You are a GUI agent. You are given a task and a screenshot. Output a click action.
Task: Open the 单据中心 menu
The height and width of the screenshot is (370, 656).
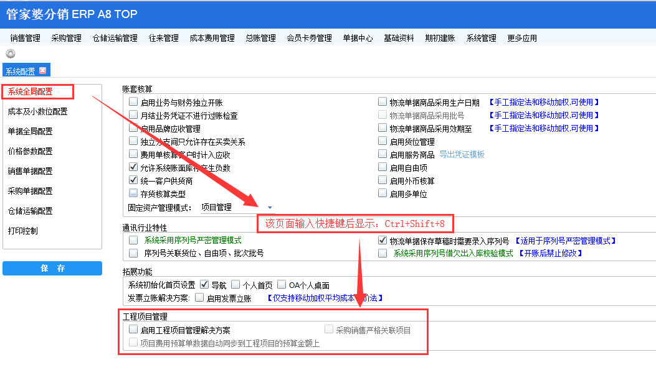358,38
